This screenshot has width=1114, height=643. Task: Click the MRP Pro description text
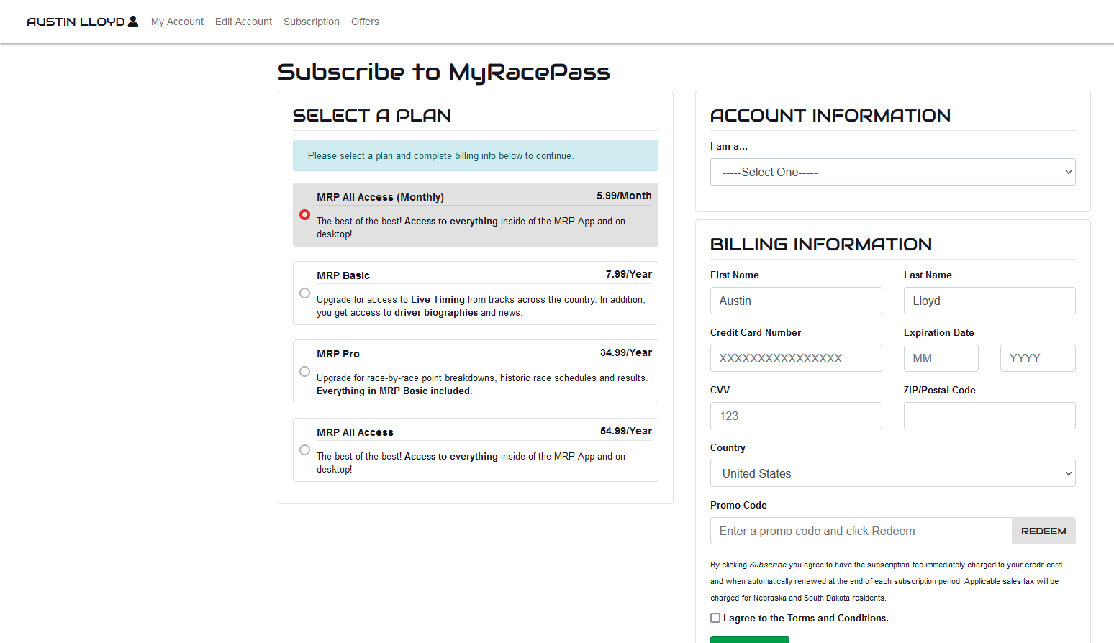[x=482, y=384]
